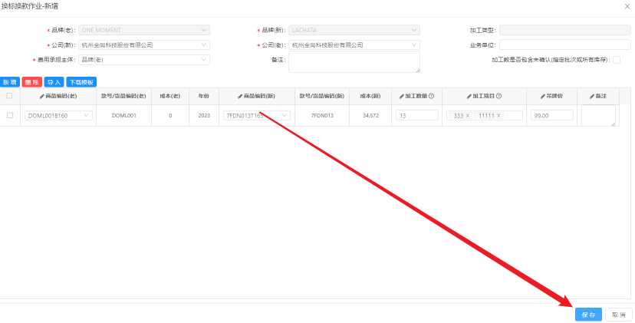Expand the 公司(新) company dropdown

(143, 45)
